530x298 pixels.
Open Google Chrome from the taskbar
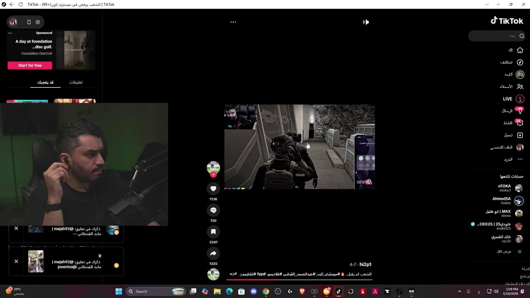pos(266,291)
